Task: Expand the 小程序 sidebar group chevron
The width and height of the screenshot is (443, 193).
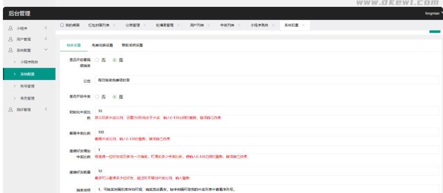Action: tap(46, 28)
